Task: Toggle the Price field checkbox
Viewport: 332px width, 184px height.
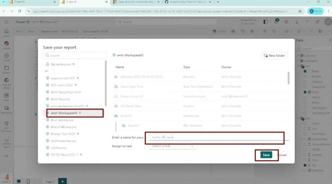Action: click(x=305, y=160)
